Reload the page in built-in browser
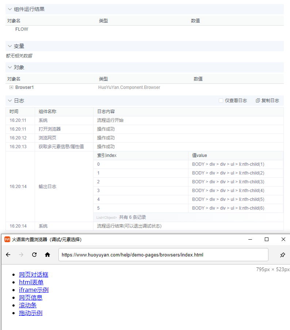 tap(34, 255)
